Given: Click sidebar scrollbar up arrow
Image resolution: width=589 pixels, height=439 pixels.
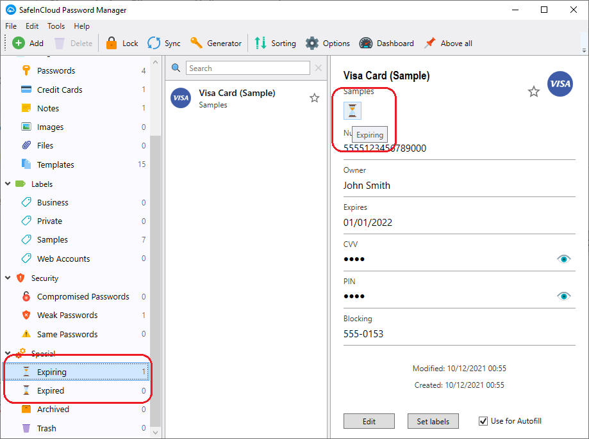Looking at the screenshot, I should 156,62.
